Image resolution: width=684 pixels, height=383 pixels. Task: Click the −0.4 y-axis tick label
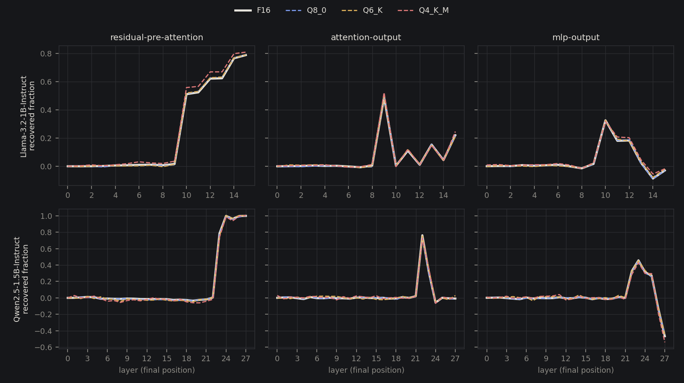[x=43, y=331]
